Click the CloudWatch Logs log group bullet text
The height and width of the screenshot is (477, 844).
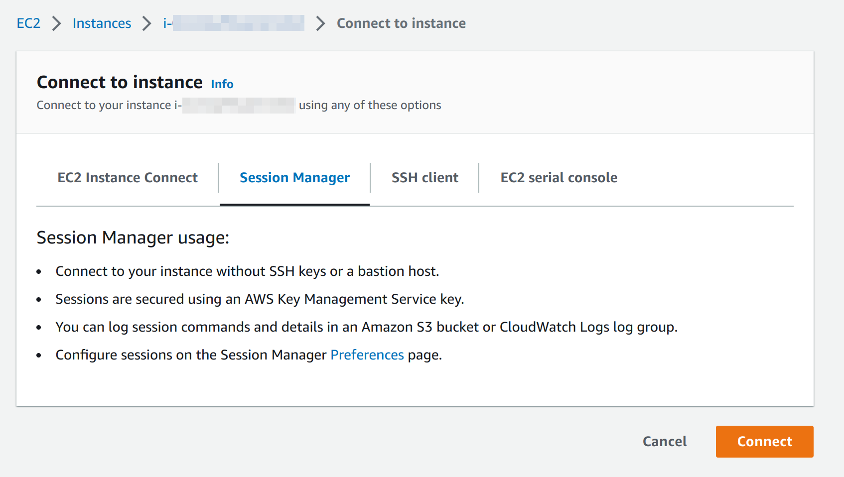(366, 327)
